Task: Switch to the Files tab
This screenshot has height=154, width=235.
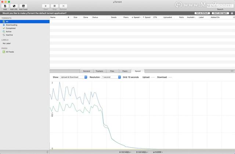Action: [x=112, y=71]
